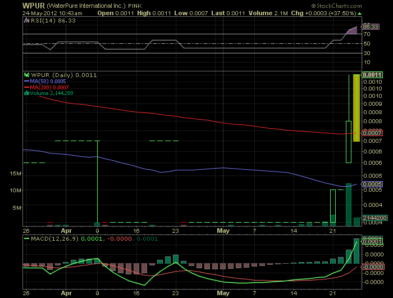The width and height of the screenshot is (393, 298).
Task: Click the MACD(12,26,9) legend label
Action: [54, 239]
